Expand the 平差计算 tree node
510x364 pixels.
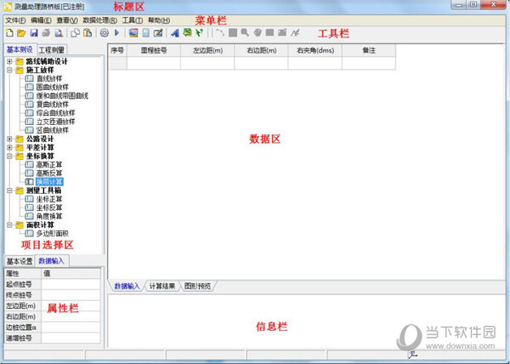(9, 147)
